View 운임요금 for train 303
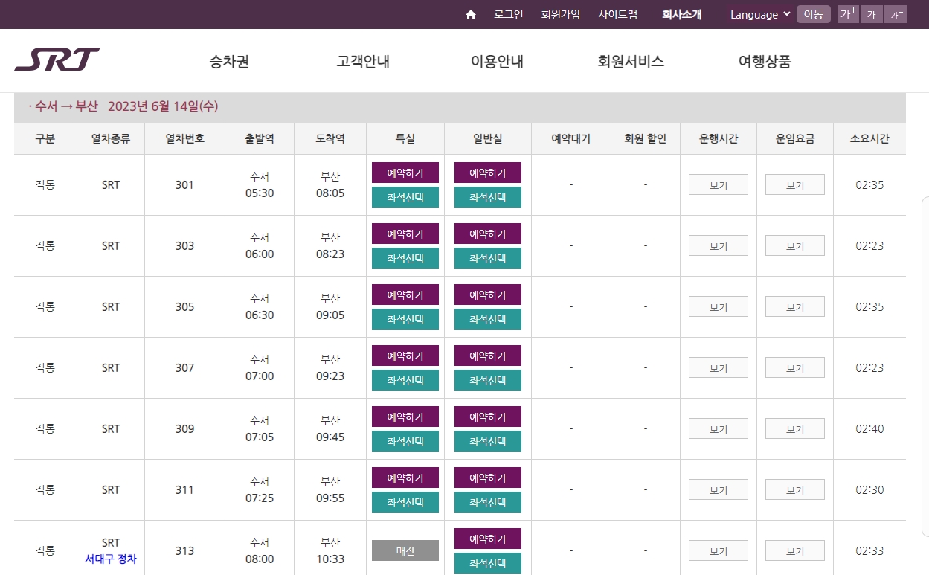929x575 pixels. 795,245
